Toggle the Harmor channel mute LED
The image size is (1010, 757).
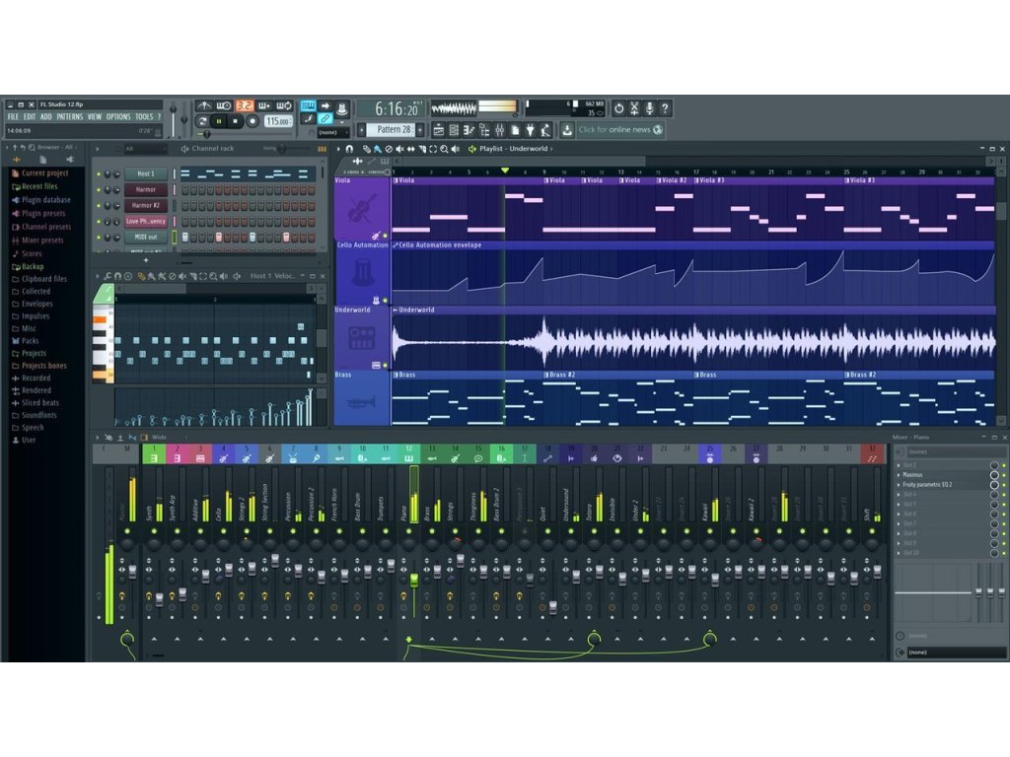pyautogui.click(x=98, y=190)
